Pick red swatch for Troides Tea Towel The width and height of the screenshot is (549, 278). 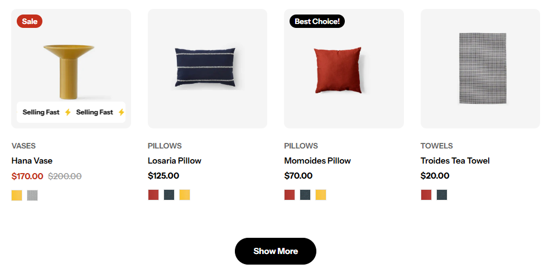[x=426, y=195]
